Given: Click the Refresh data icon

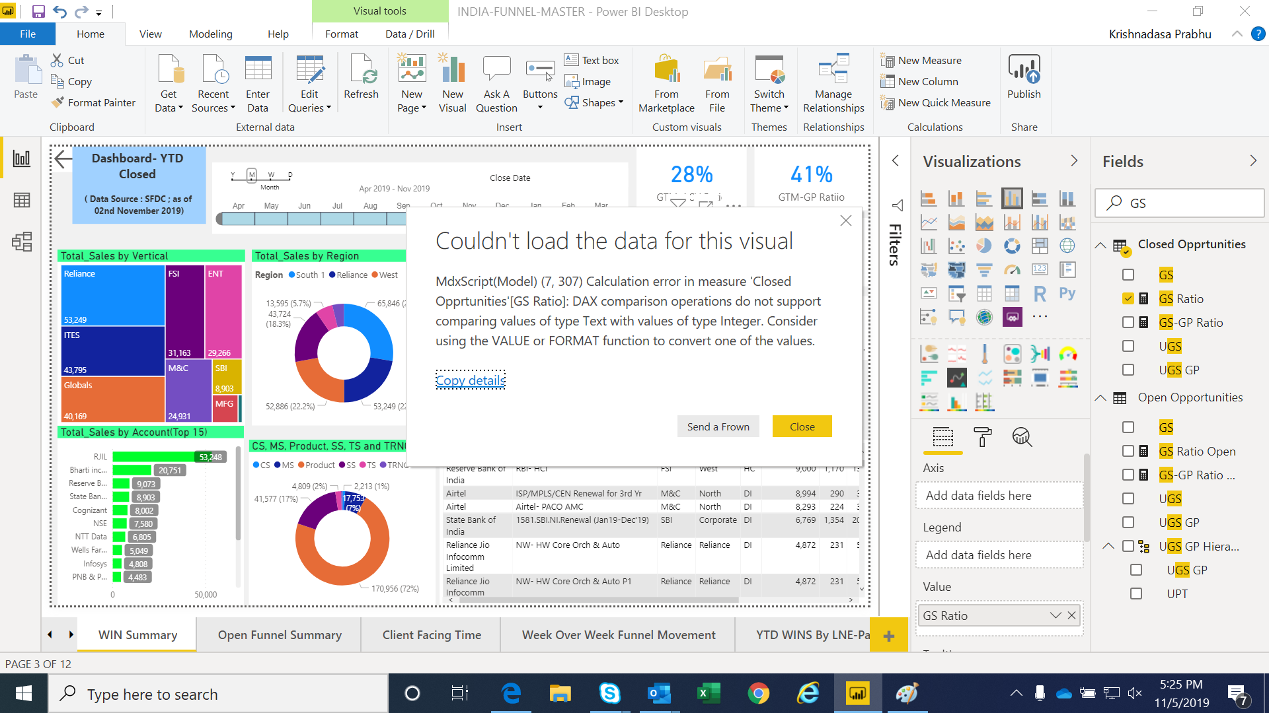Looking at the screenshot, I should (x=361, y=77).
